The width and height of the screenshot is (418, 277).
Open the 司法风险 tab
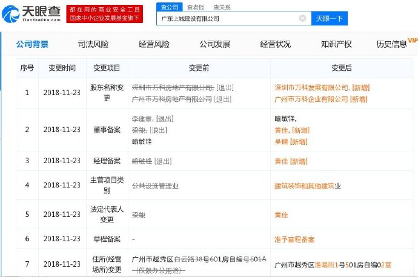(x=93, y=44)
